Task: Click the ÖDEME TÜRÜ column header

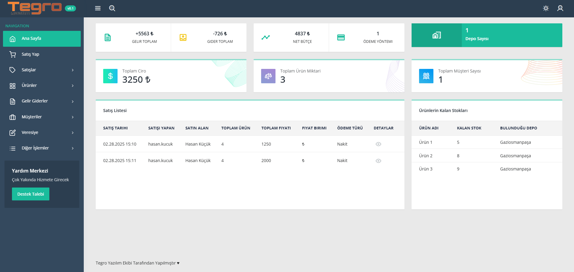Action: click(x=350, y=128)
